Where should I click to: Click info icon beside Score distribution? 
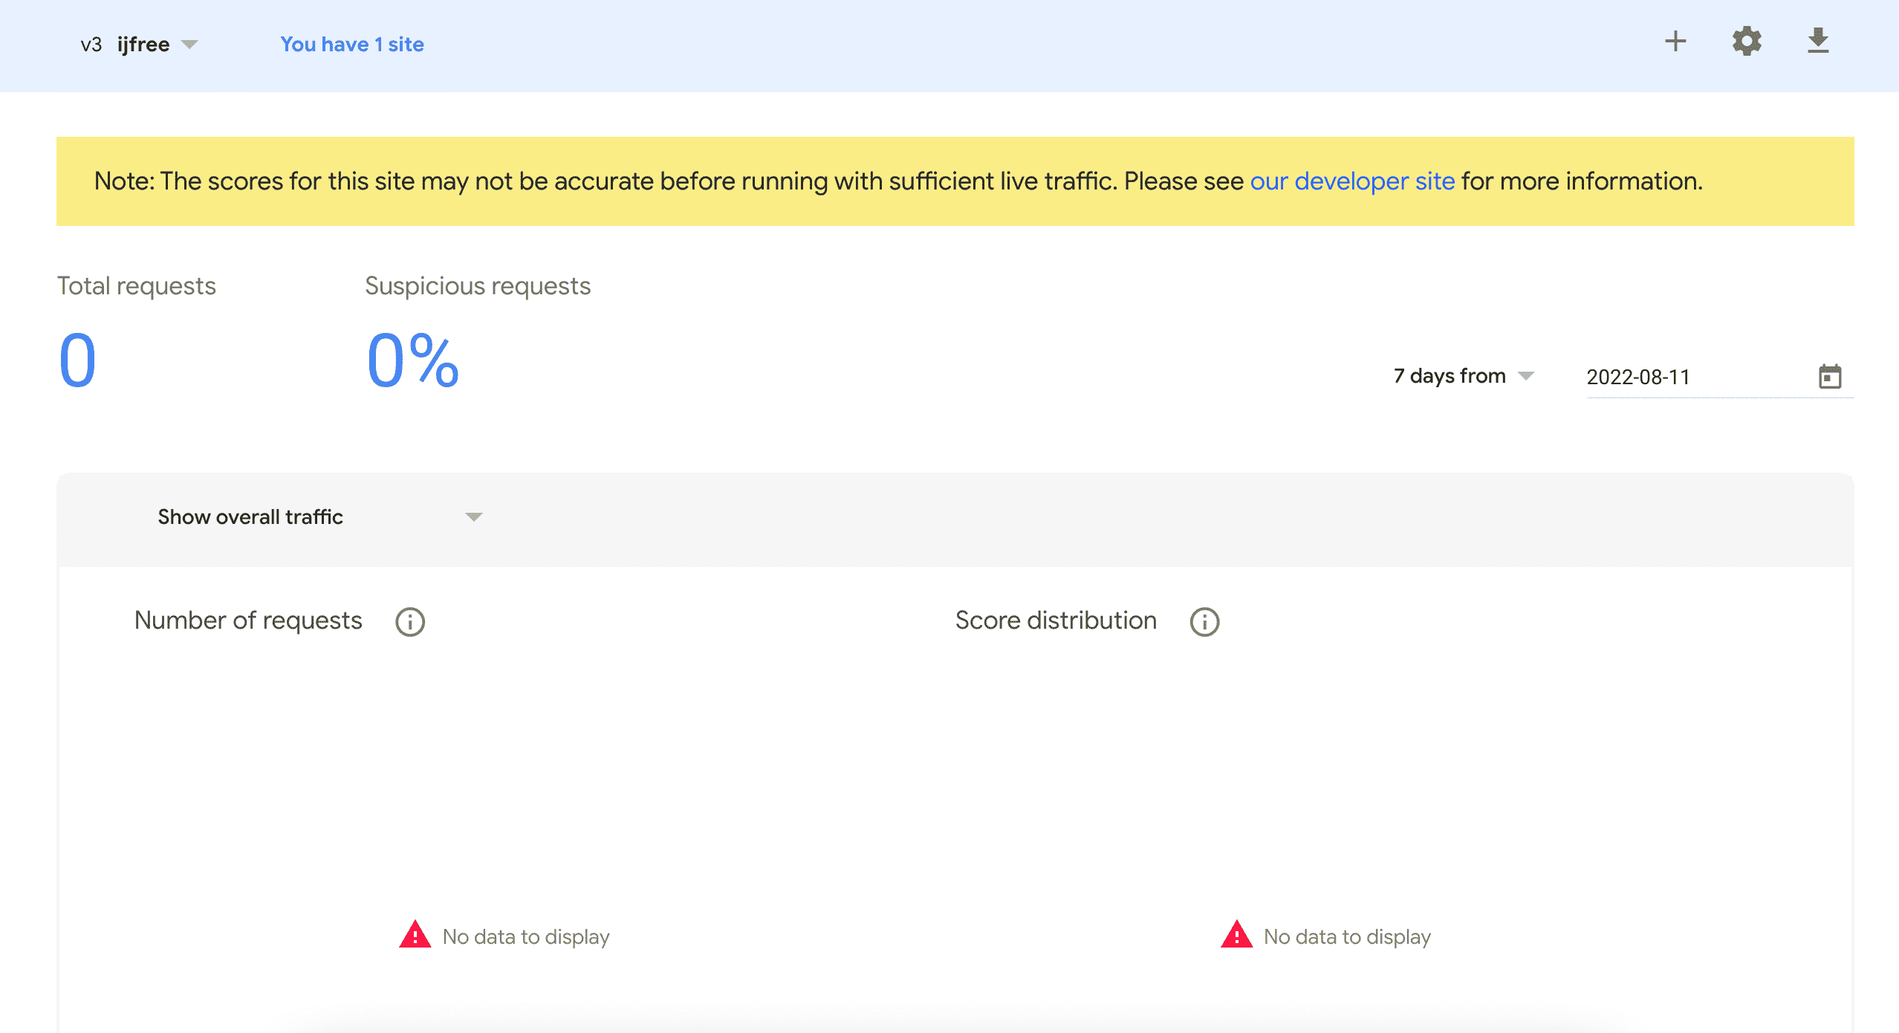point(1204,622)
